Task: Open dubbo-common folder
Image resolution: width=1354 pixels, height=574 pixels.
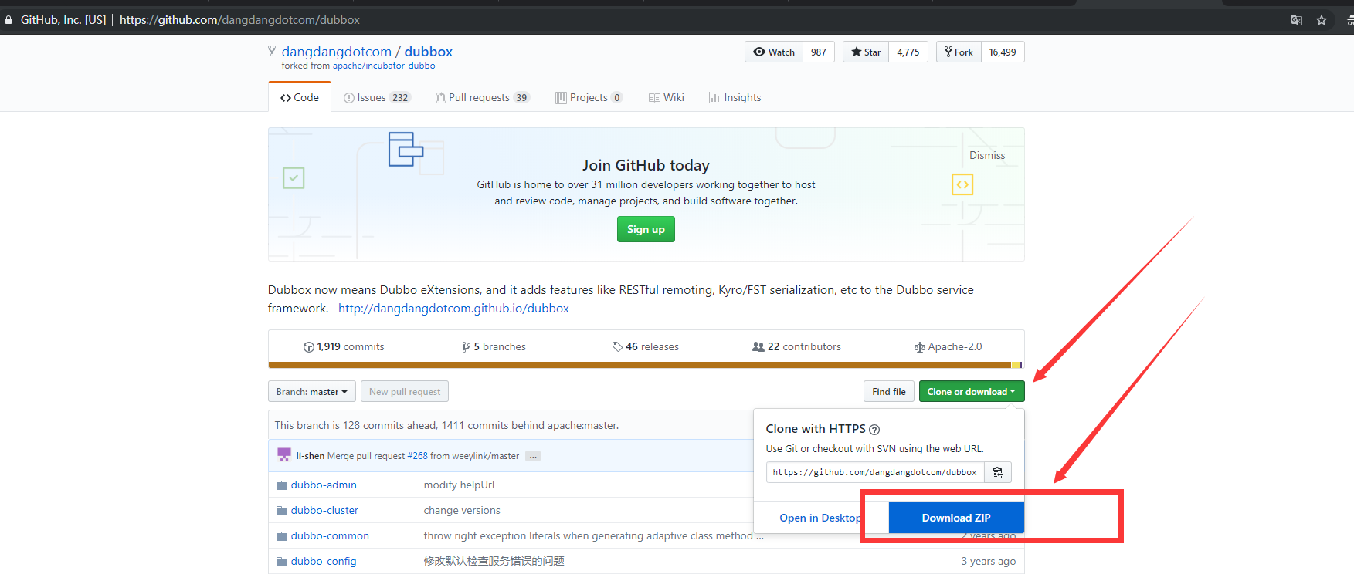Action: click(x=330, y=535)
